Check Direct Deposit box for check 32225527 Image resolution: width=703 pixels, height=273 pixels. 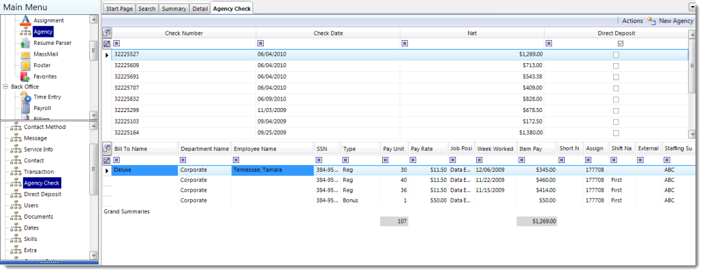tap(616, 54)
